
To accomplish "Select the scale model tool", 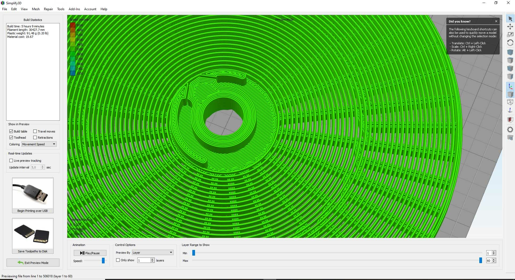I will tap(510, 35).
